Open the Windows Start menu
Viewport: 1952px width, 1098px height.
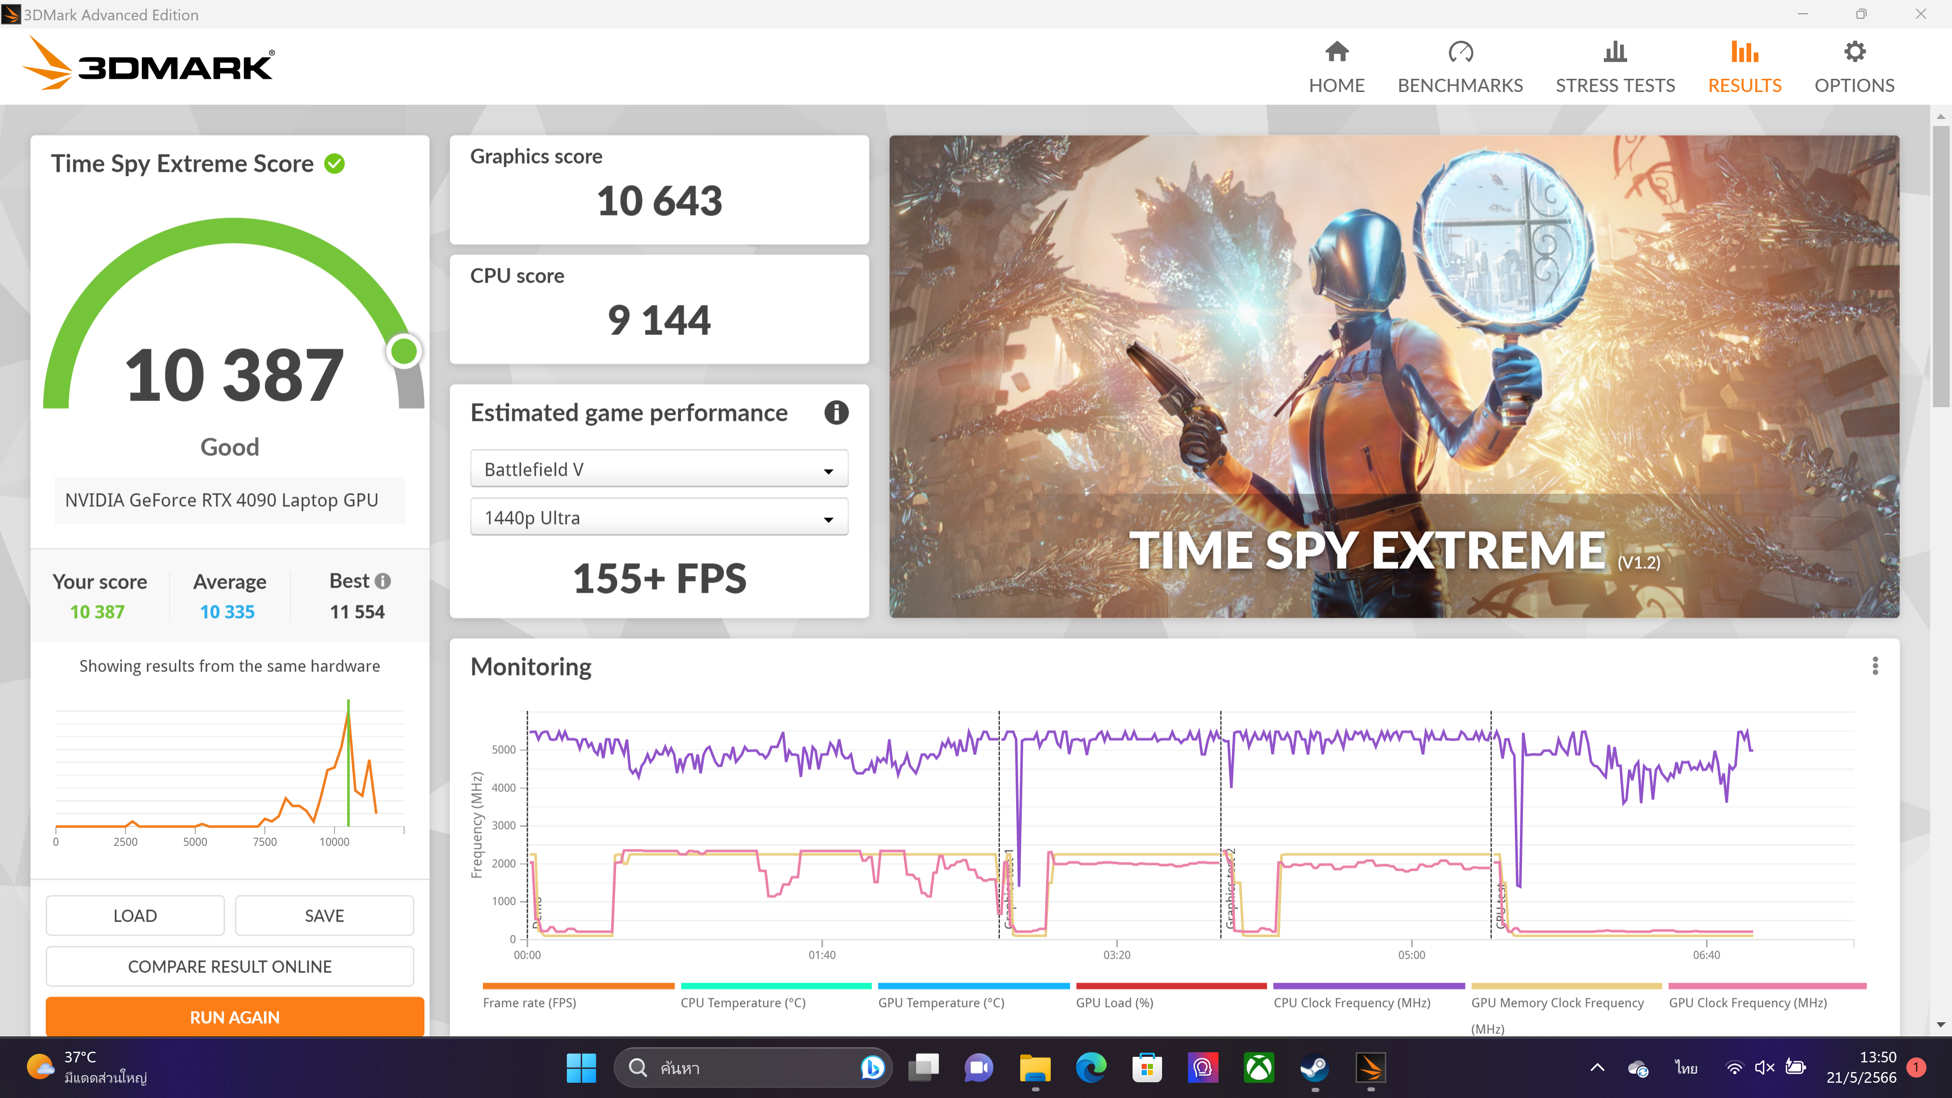[x=581, y=1067]
